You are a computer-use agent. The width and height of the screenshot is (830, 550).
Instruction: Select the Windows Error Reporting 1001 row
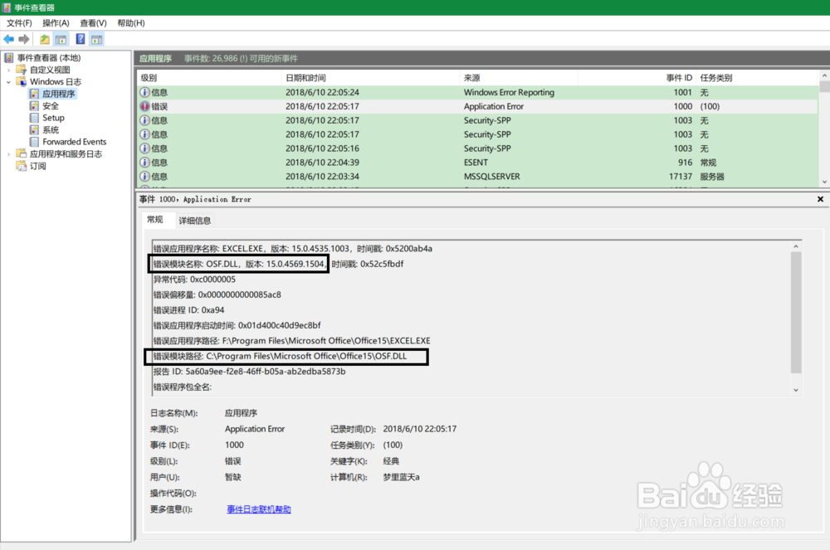pos(477,92)
